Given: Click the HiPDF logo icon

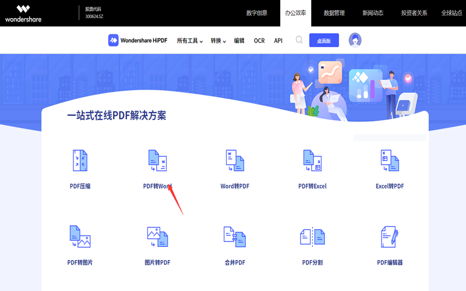Looking at the screenshot, I should [113, 40].
